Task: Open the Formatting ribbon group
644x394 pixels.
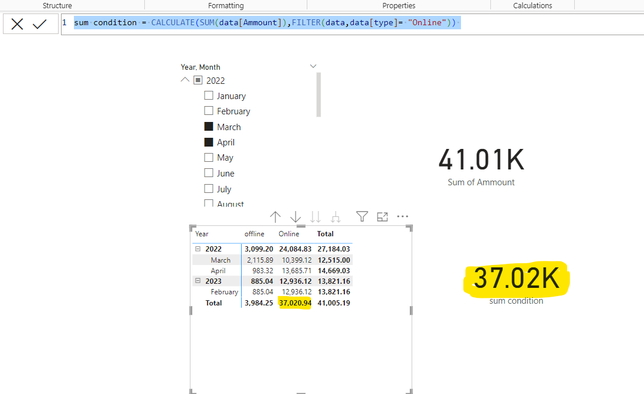Action: tap(226, 5)
